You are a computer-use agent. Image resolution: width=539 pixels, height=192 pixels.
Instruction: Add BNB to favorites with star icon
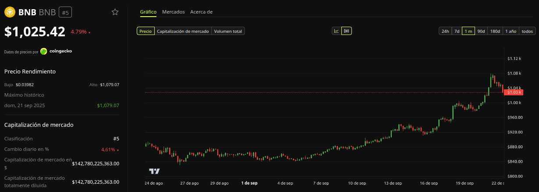click(115, 12)
